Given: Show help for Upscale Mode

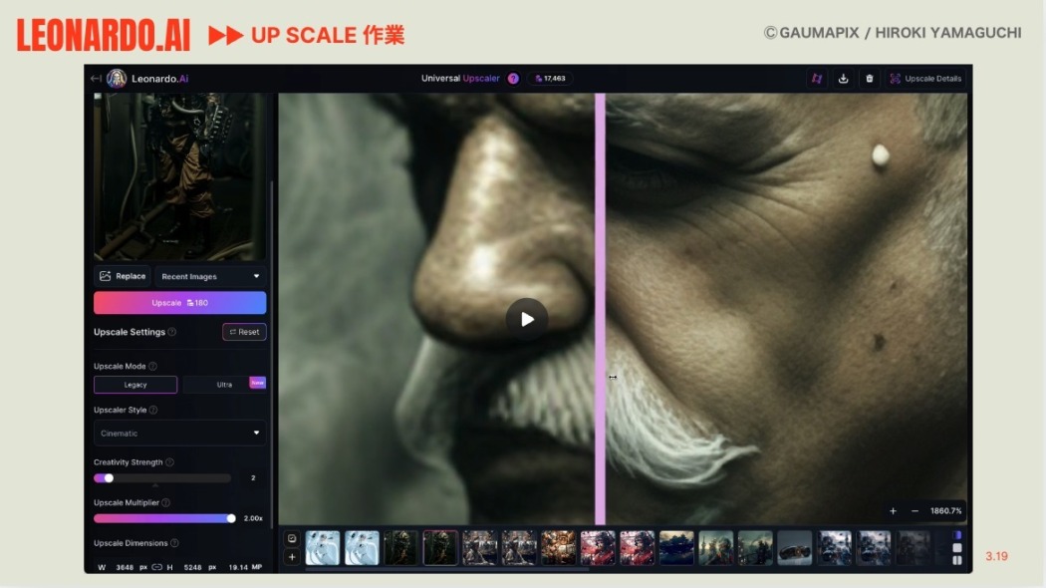Looking at the screenshot, I should click(152, 366).
